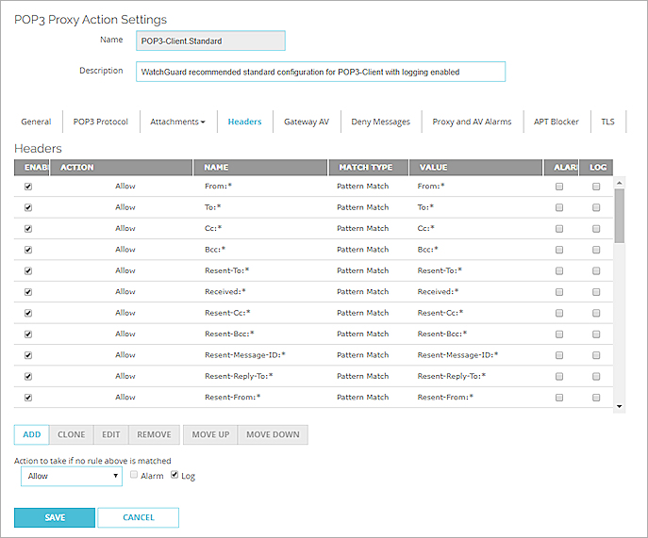Viewport: 648px width, 538px height.
Task: Click CANCEL to discard changes
Action: click(x=138, y=517)
